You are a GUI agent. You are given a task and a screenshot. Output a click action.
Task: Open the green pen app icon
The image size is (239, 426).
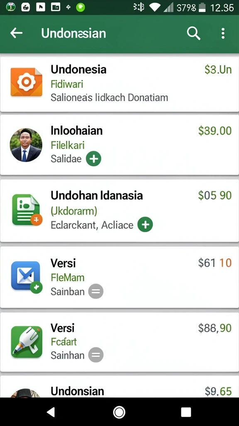[x=27, y=342]
